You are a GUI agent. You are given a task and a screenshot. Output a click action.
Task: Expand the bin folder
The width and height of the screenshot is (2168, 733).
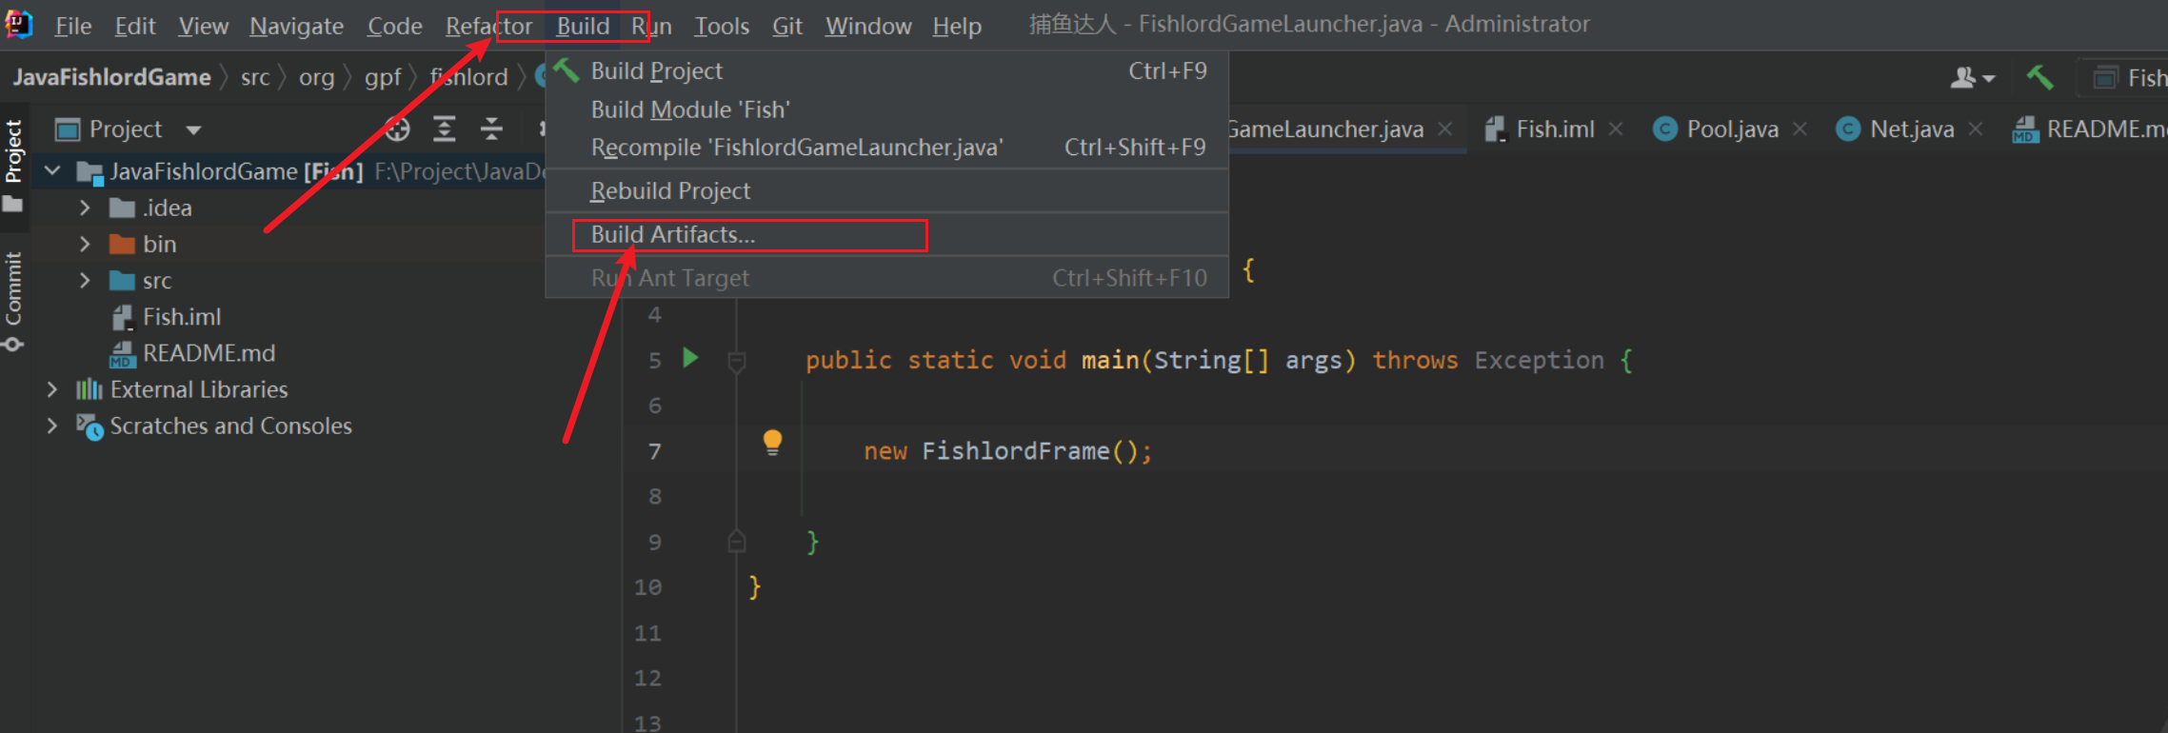[x=85, y=244]
